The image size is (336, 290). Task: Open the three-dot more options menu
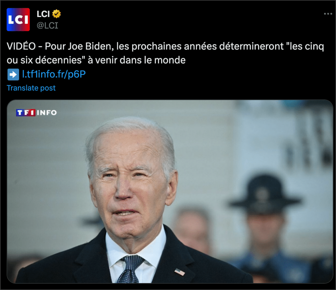(x=328, y=14)
